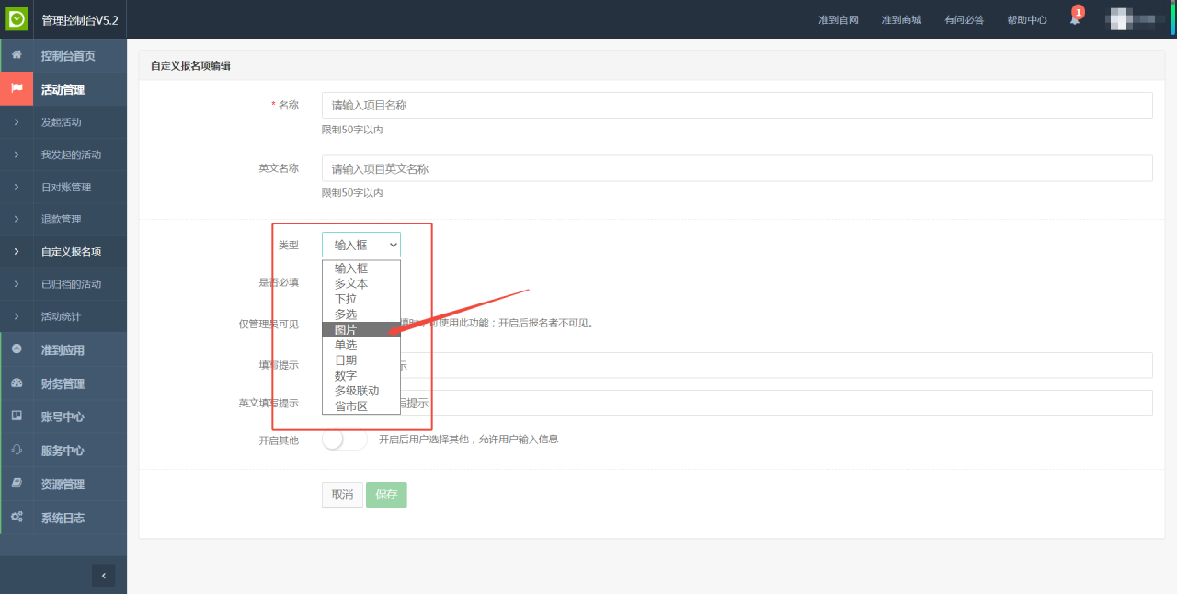
Task: Click the 自定义报名项编辑 panel heading
Action: coord(190,65)
